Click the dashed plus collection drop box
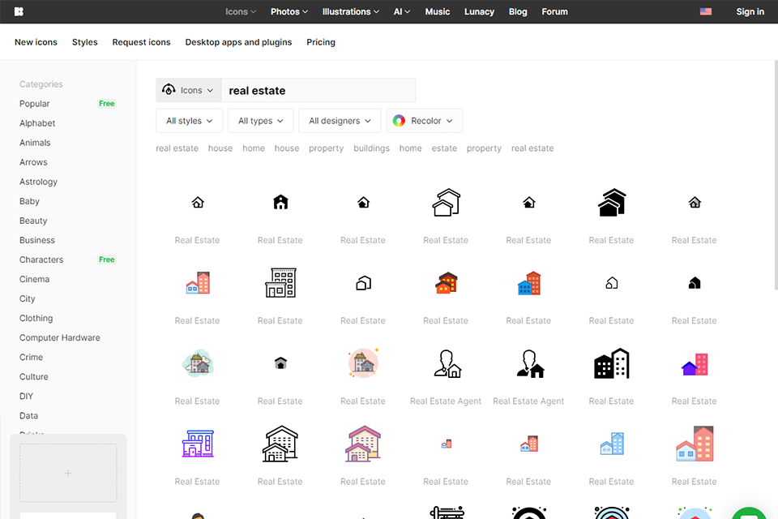This screenshot has width=778, height=519. [x=68, y=473]
